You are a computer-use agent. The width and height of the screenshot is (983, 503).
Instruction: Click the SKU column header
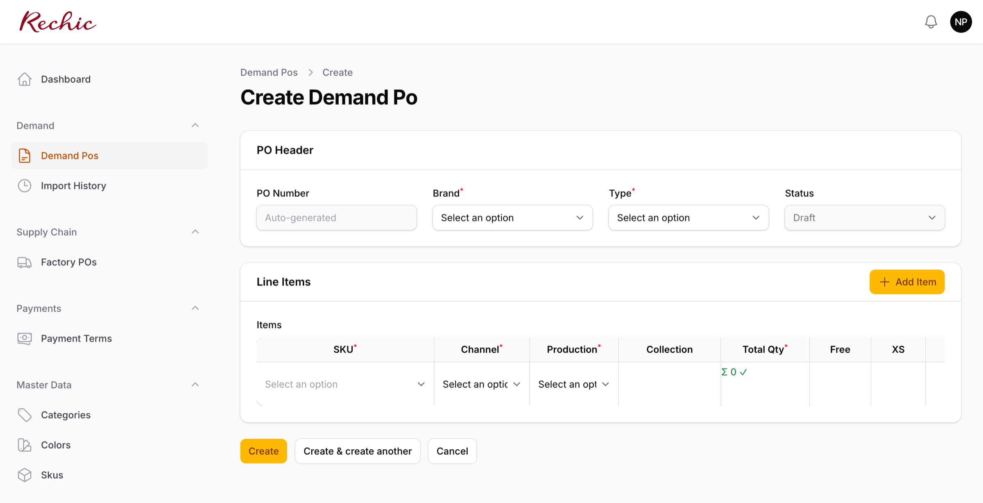pos(345,349)
